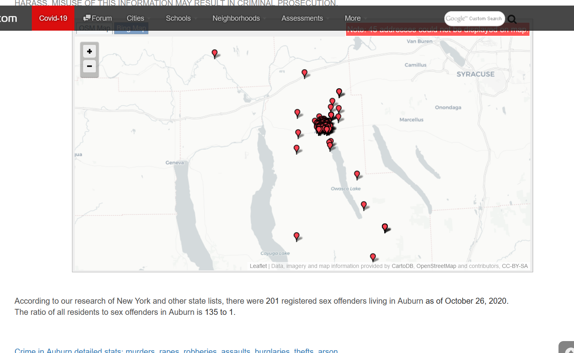Click the SYRACUSE label on the map
The width and height of the screenshot is (574, 353).
click(x=476, y=74)
